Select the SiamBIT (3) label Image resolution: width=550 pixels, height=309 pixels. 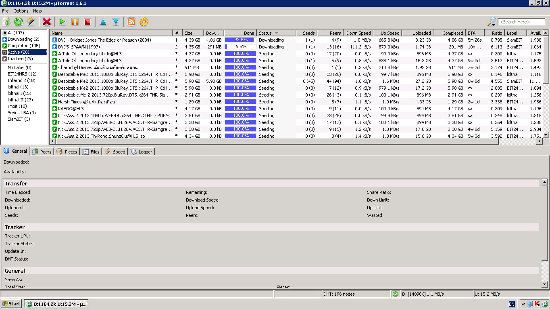19,119
